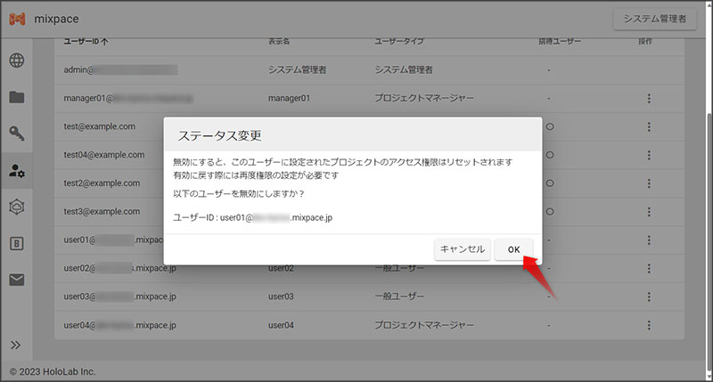Click the ユーザータイプ column header
The height and width of the screenshot is (382, 713).
pos(400,41)
